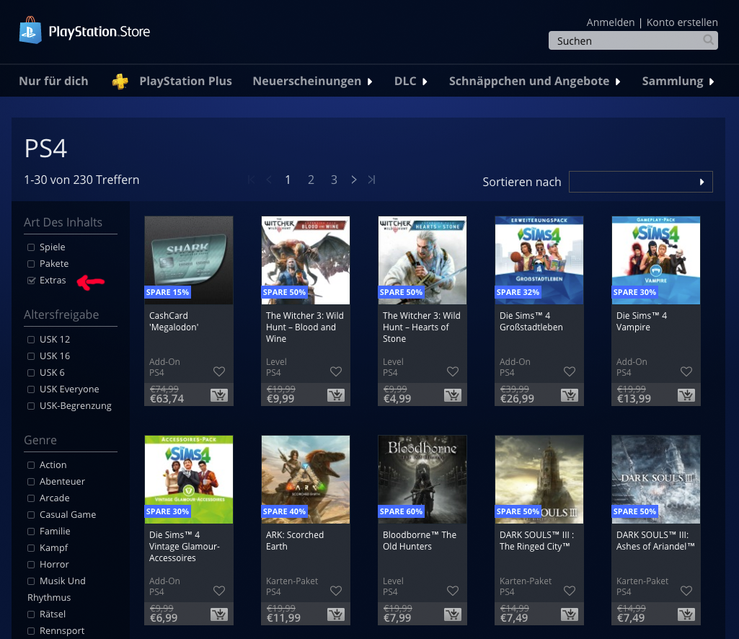
Task: Click the Suchen search field
Action: [633, 40]
